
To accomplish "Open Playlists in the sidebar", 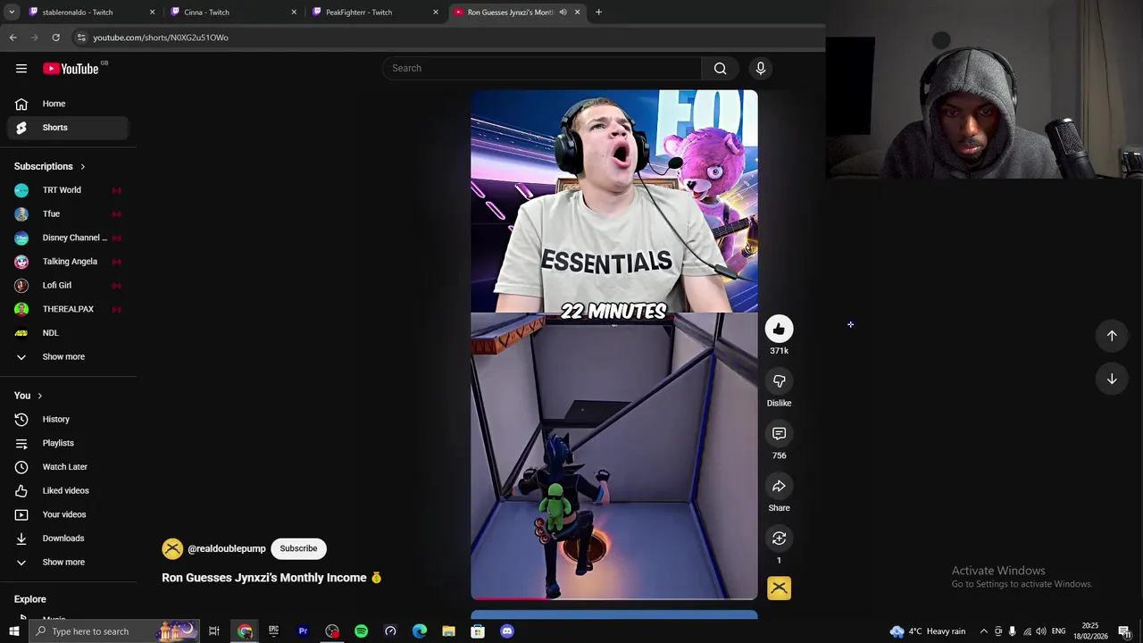I will tap(68, 443).
